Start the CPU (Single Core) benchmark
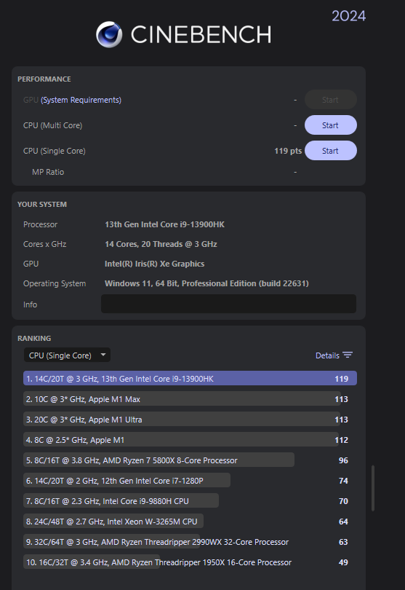 (x=331, y=151)
